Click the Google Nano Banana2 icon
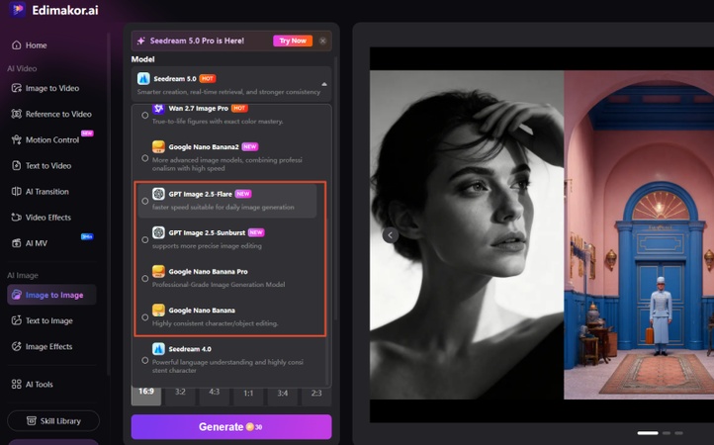 pyautogui.click(x=158, y=146)
